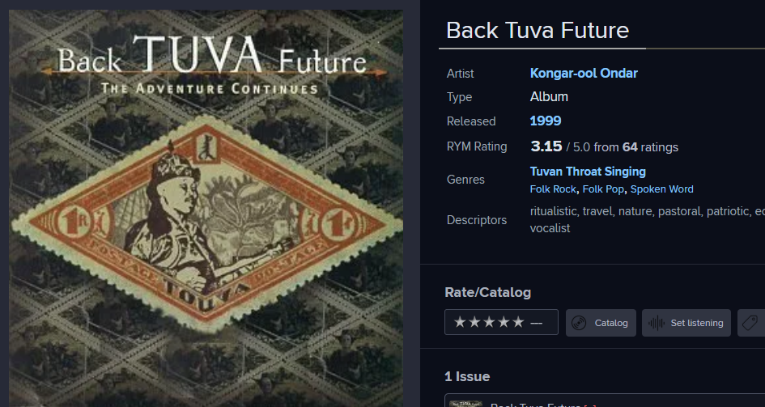Click the Catalog button label
The height and width of the screenshot is (407, 765).
click(611, 323)
